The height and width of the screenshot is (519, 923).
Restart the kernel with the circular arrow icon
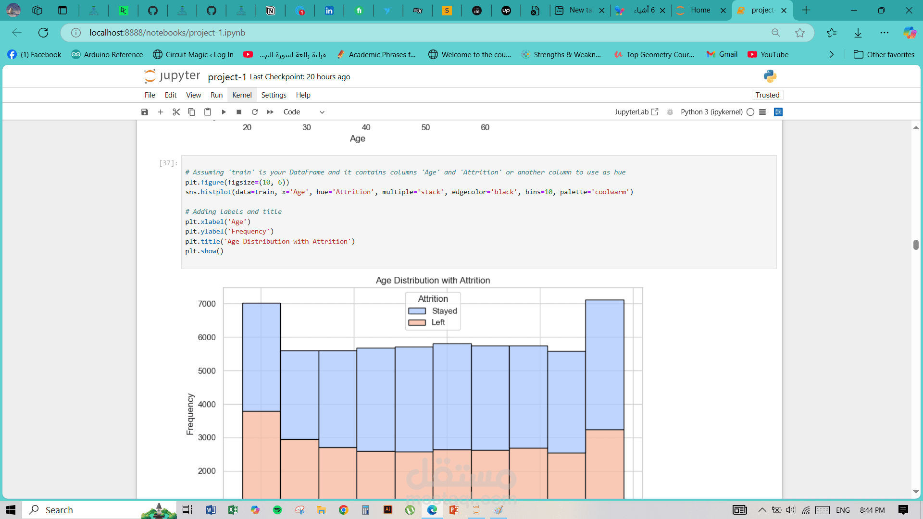(255, 112)
